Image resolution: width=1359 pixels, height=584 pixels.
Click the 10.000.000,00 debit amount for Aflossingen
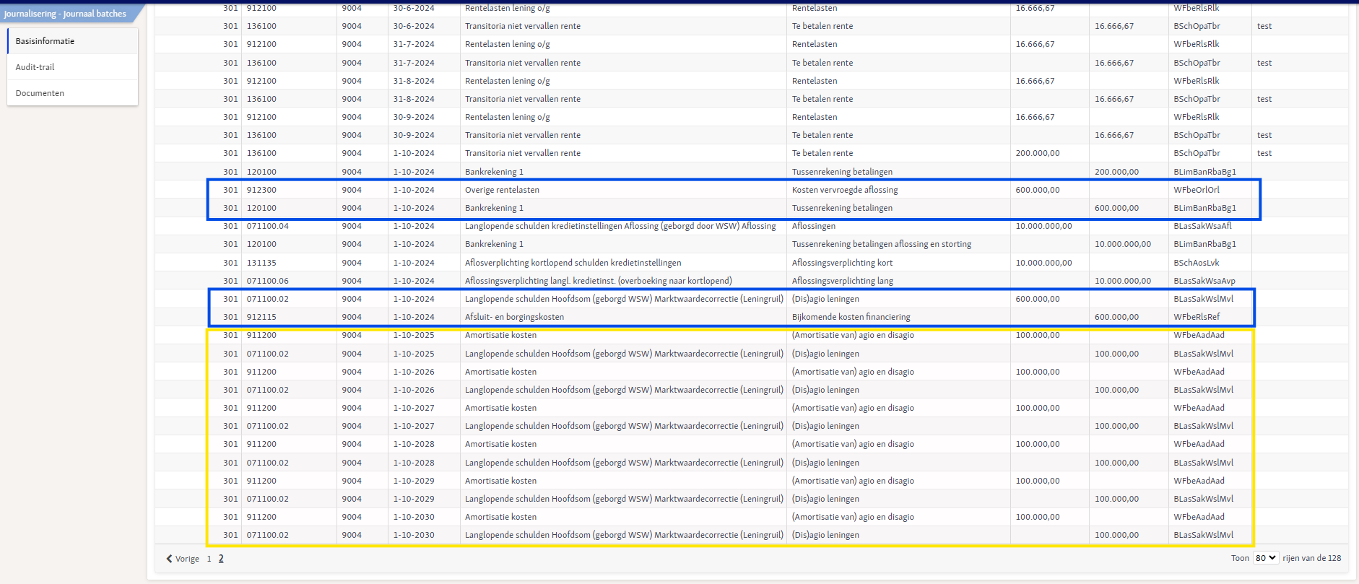point(1043,226)
